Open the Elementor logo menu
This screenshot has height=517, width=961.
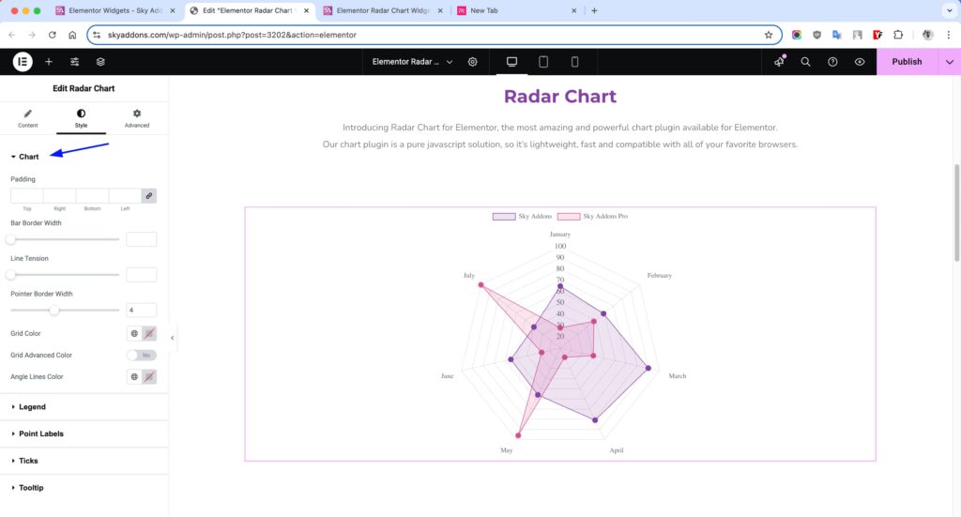[x=23, y=62]
